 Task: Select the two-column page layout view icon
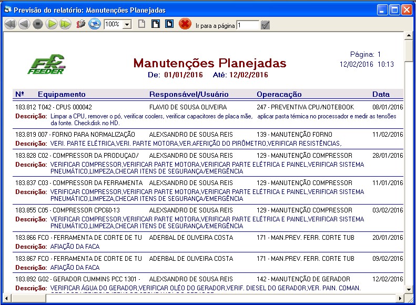169,24
